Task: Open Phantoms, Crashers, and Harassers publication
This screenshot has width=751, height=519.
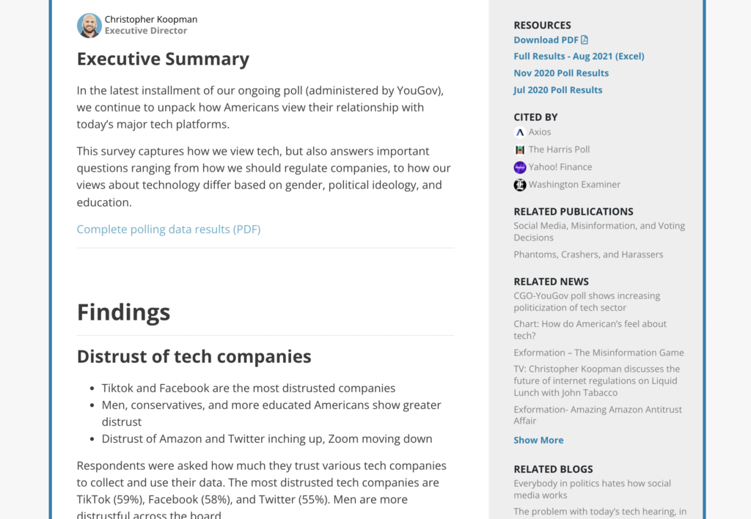Action: point(588,254)
